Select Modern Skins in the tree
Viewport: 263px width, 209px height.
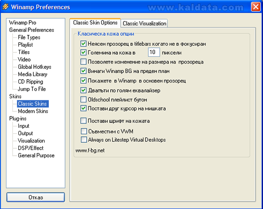pos(33,111)
